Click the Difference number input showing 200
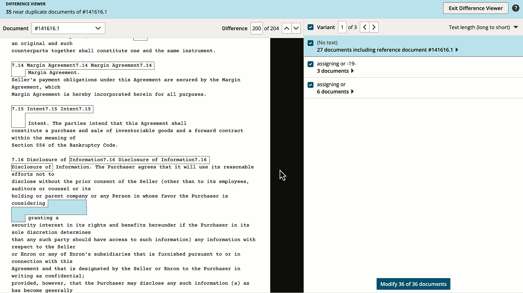The width and height of the screenshot is (523, 293). (256, 28)
